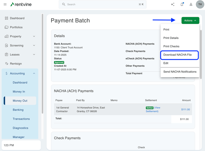Choose Print Checks from Actions menu

click(171, 46)
